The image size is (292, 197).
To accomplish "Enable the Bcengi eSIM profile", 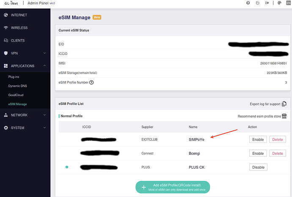I will point(258,153).
